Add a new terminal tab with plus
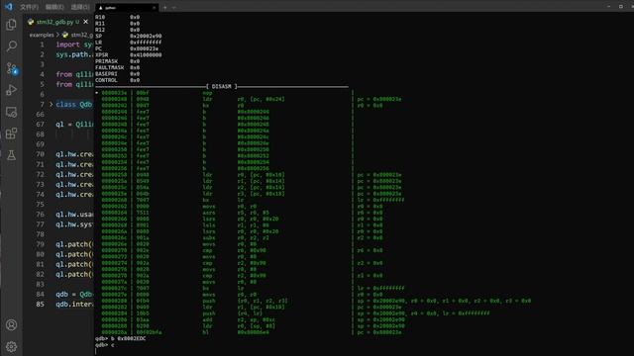634x356 pixels. [165, 7]
